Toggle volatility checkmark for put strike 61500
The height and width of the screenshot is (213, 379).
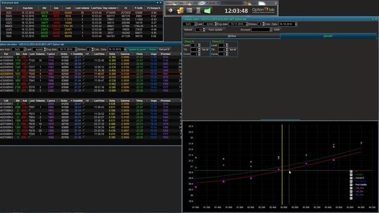[x=84, y=60]
